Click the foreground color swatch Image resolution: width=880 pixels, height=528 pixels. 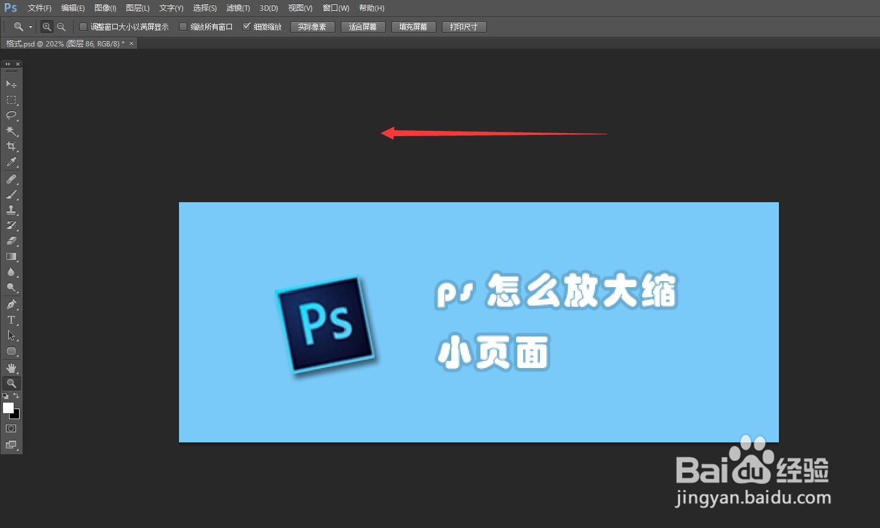click(x=8, y=409)
